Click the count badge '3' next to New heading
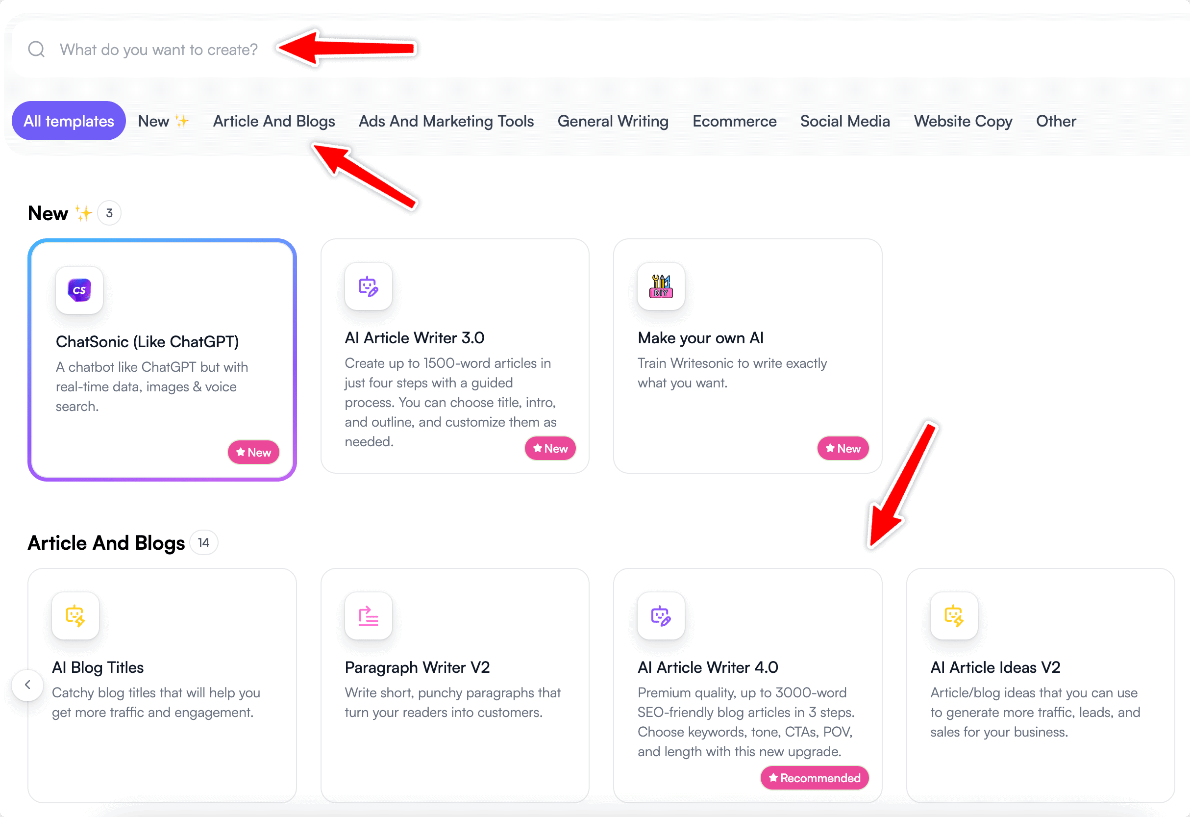Screen dimensions: 1190x817 [x=109, y=213]
